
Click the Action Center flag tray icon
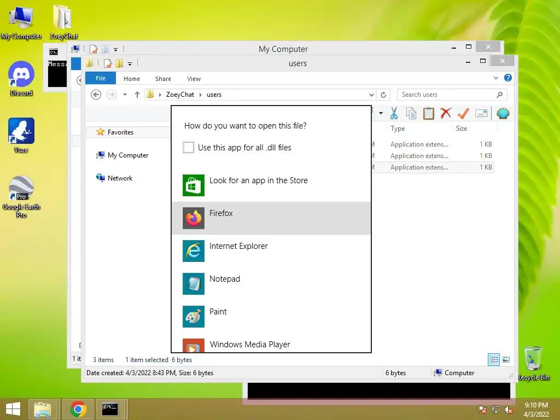[482, 410]
